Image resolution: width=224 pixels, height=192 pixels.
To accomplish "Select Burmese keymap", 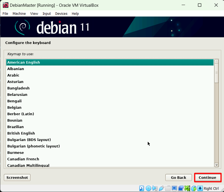I will [110, 152].
